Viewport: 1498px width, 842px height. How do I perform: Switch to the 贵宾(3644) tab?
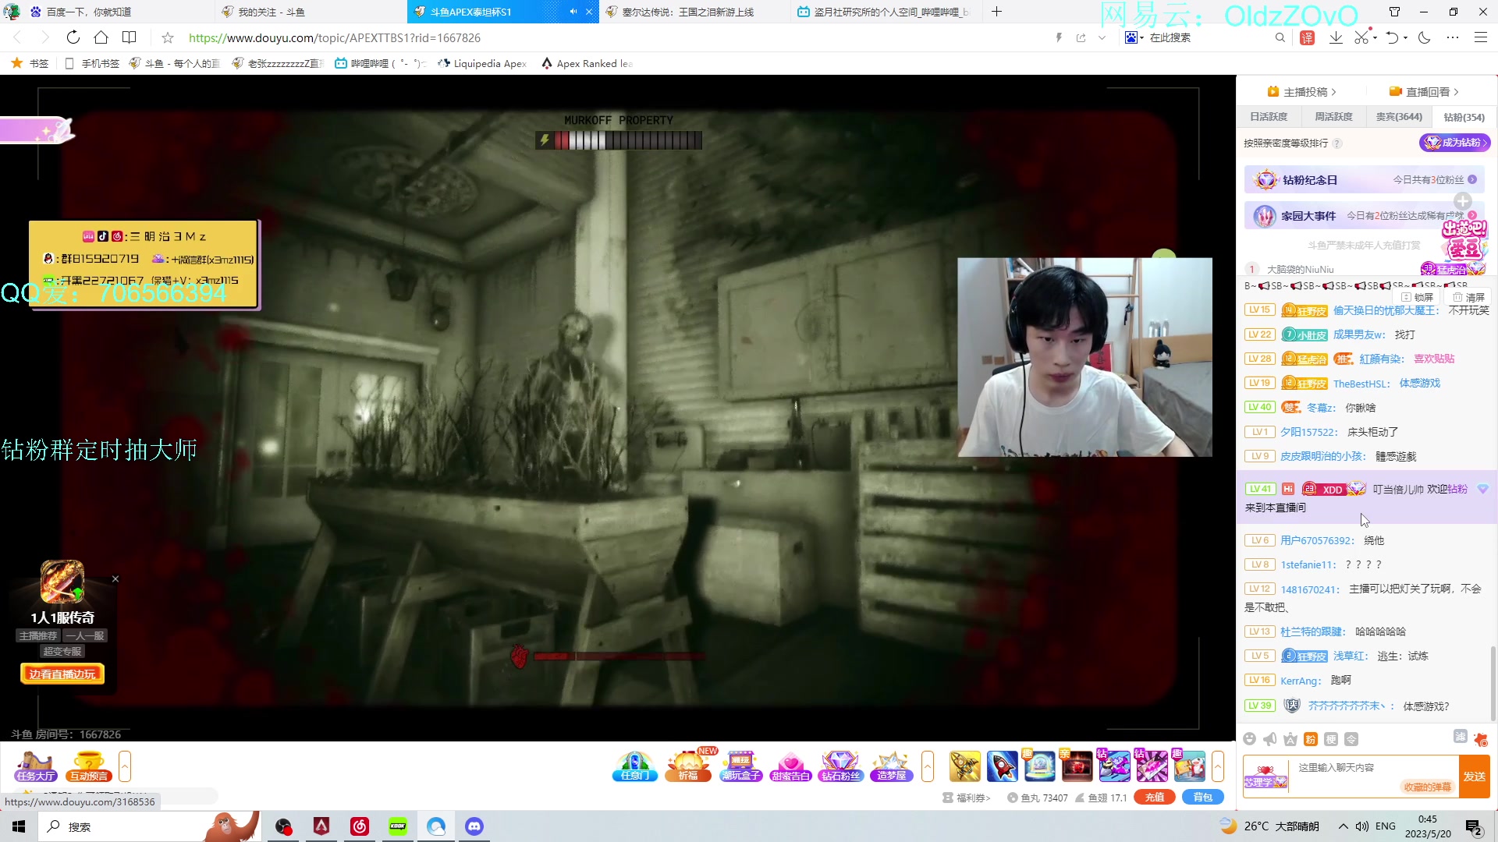(x=1399, y=117)
